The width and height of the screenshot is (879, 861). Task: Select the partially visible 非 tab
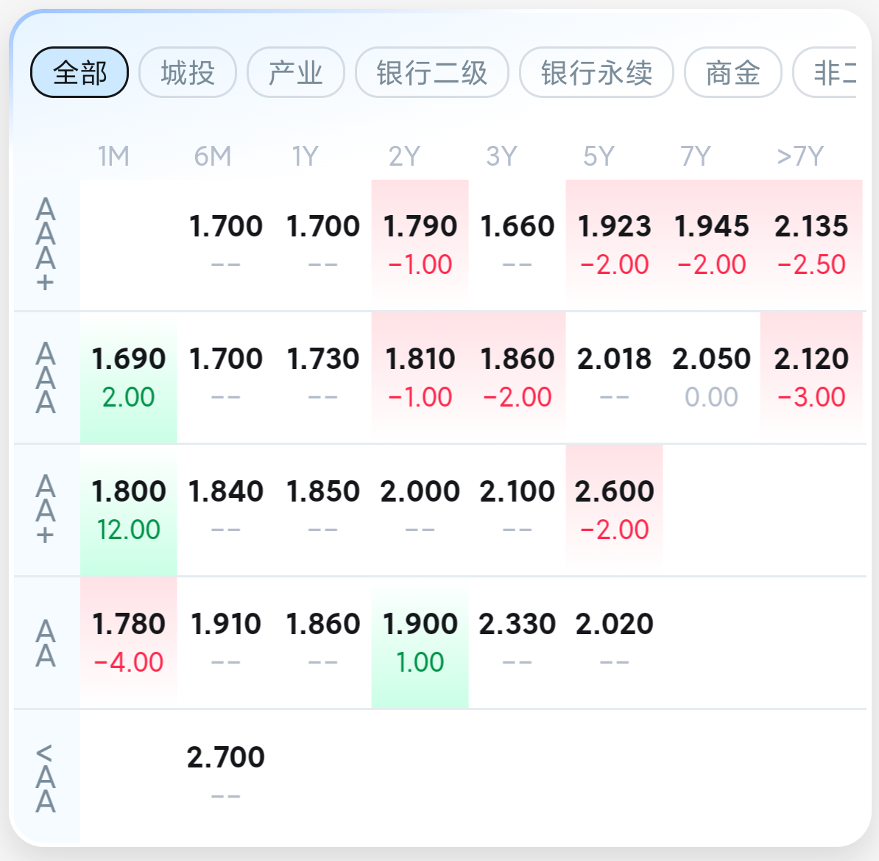825,72
